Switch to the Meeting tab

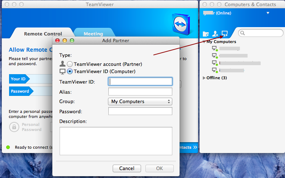93,34
